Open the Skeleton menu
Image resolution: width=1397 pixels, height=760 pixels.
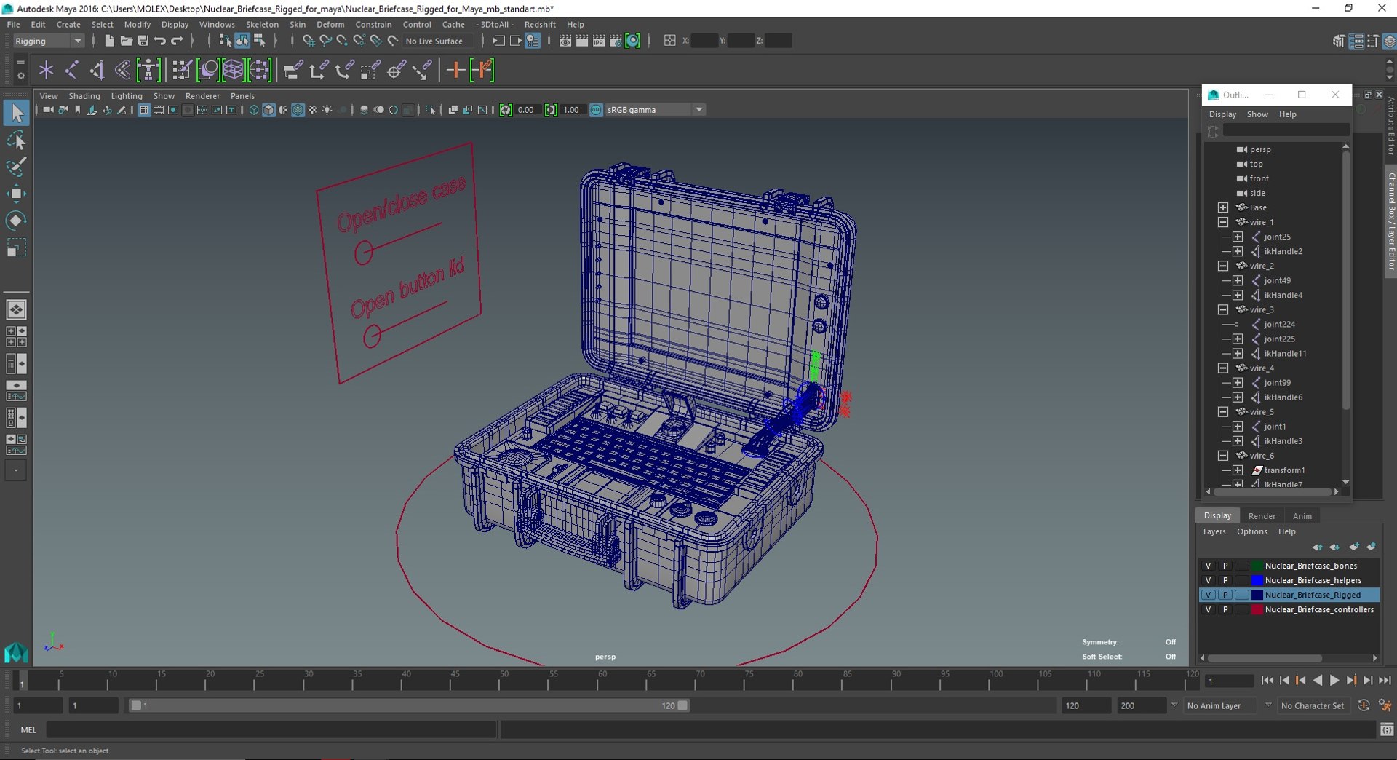click(262, 24)
